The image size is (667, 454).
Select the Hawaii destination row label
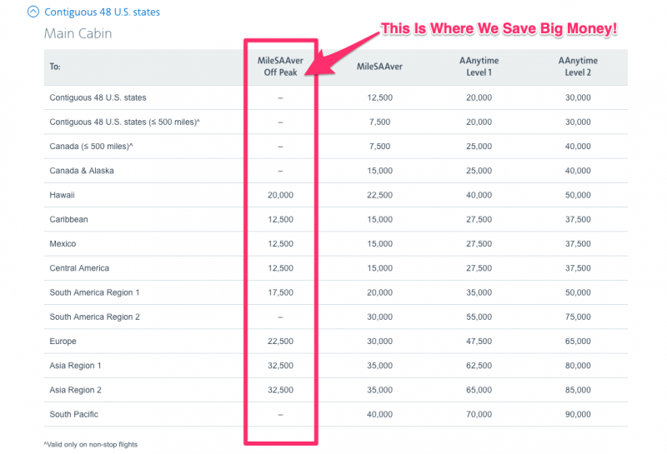click(x=63, y=195)
